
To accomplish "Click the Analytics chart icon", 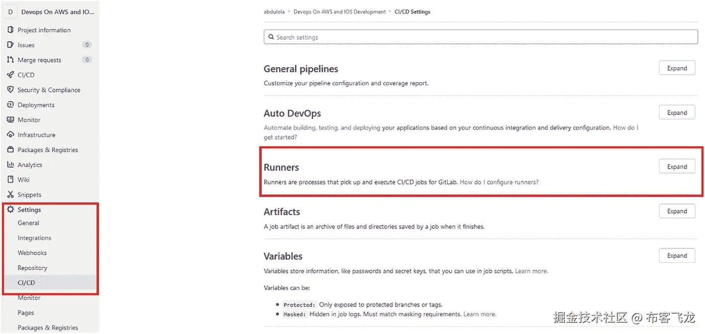I will pyautogui.click(x=10, y=165).
